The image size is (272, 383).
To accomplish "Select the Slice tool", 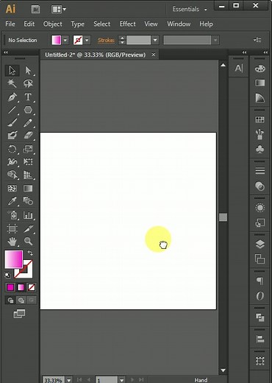I will (28, 228).
